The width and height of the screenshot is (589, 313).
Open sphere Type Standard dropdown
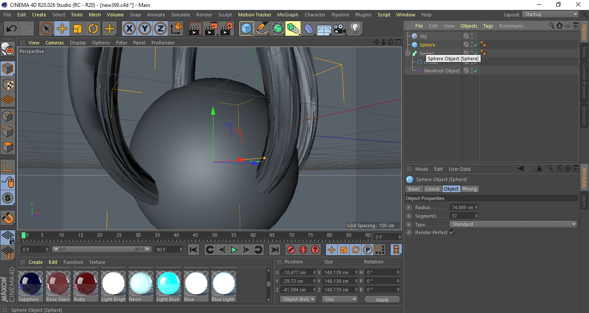tap(513, 224)
